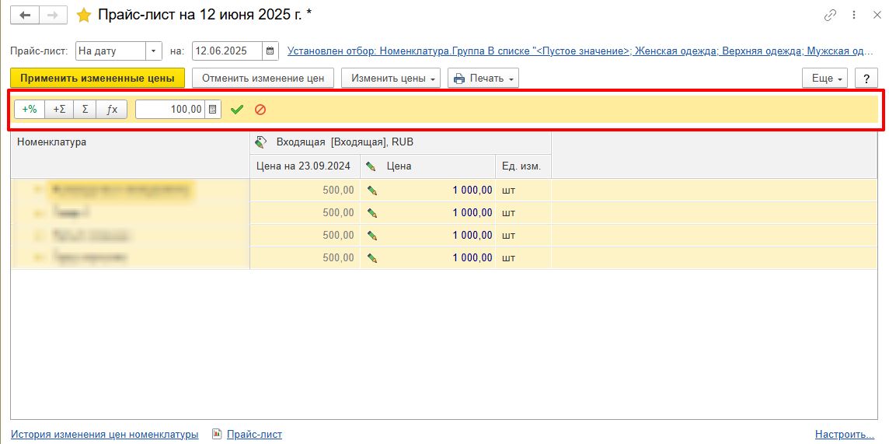Confirm price change with green checkmark
Image resolution: width=889 pixels, height=444 pixels.
237,110
